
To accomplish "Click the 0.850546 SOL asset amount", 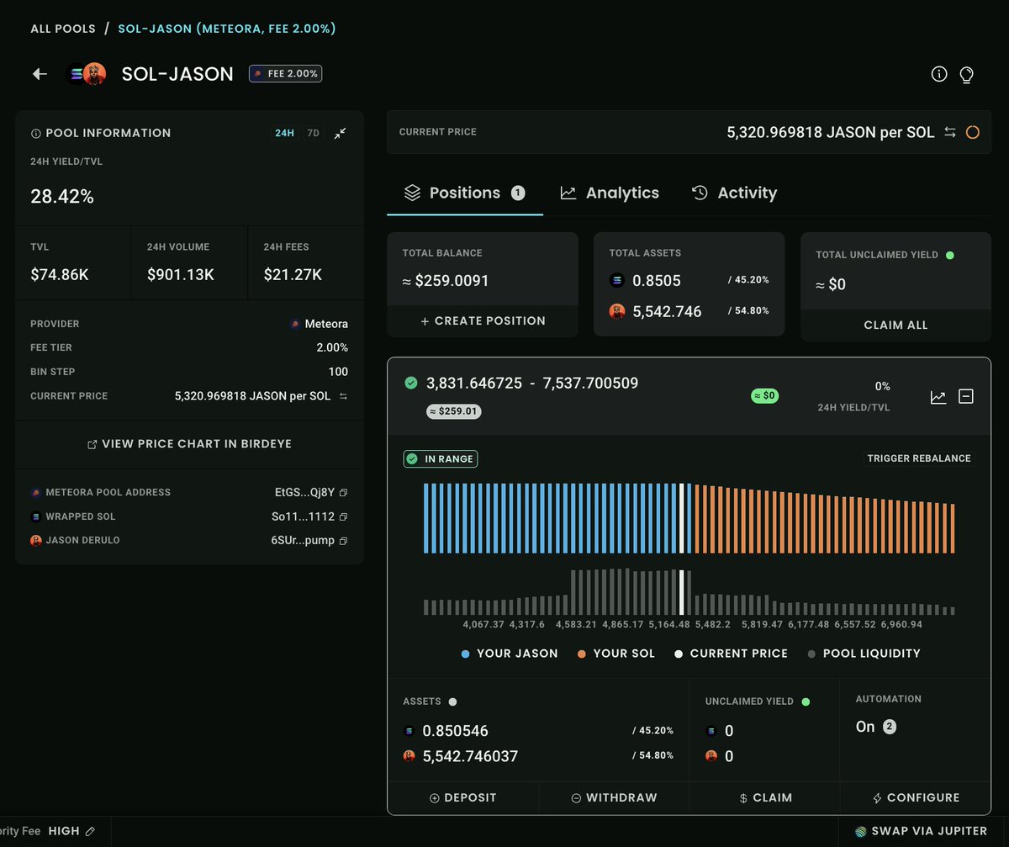I will [455, 731].
